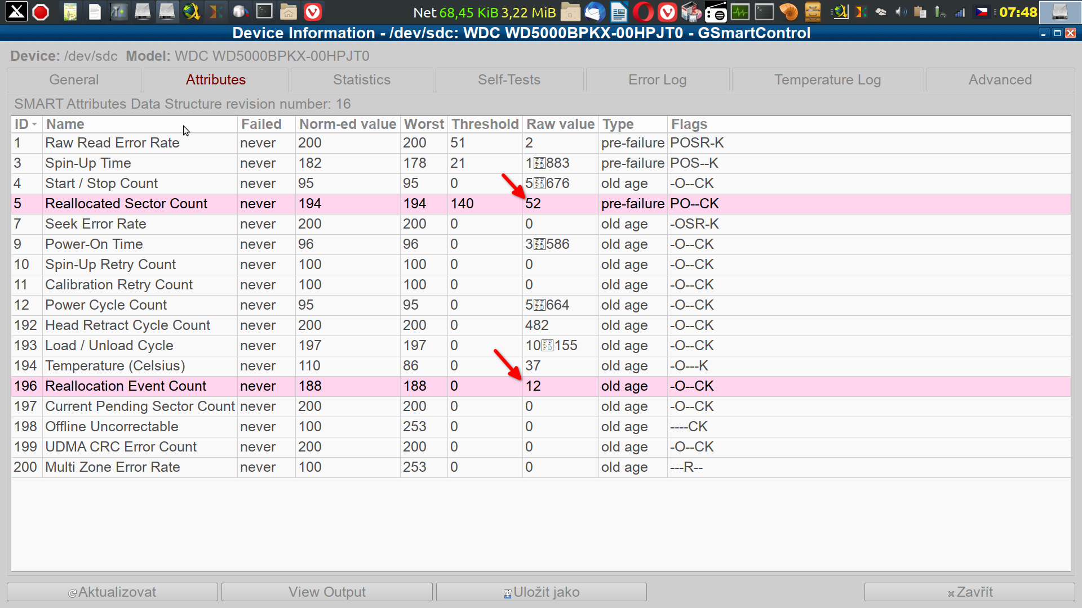Click the Uložit jako save button
The width and height of the screenshot is (1082, 608).
[541, 592]
